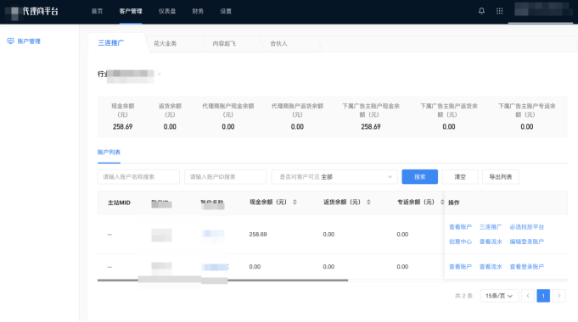The height and width of the screenshot is (322, 578).
Task: Click 编辑登录账户 in first row
Action: [527, 241]
